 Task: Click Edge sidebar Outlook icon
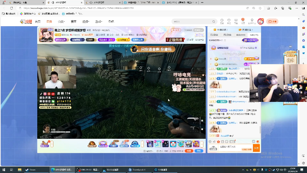tap(303, 47)
